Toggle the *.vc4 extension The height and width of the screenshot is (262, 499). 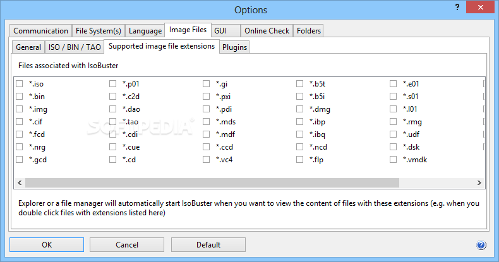206,159
